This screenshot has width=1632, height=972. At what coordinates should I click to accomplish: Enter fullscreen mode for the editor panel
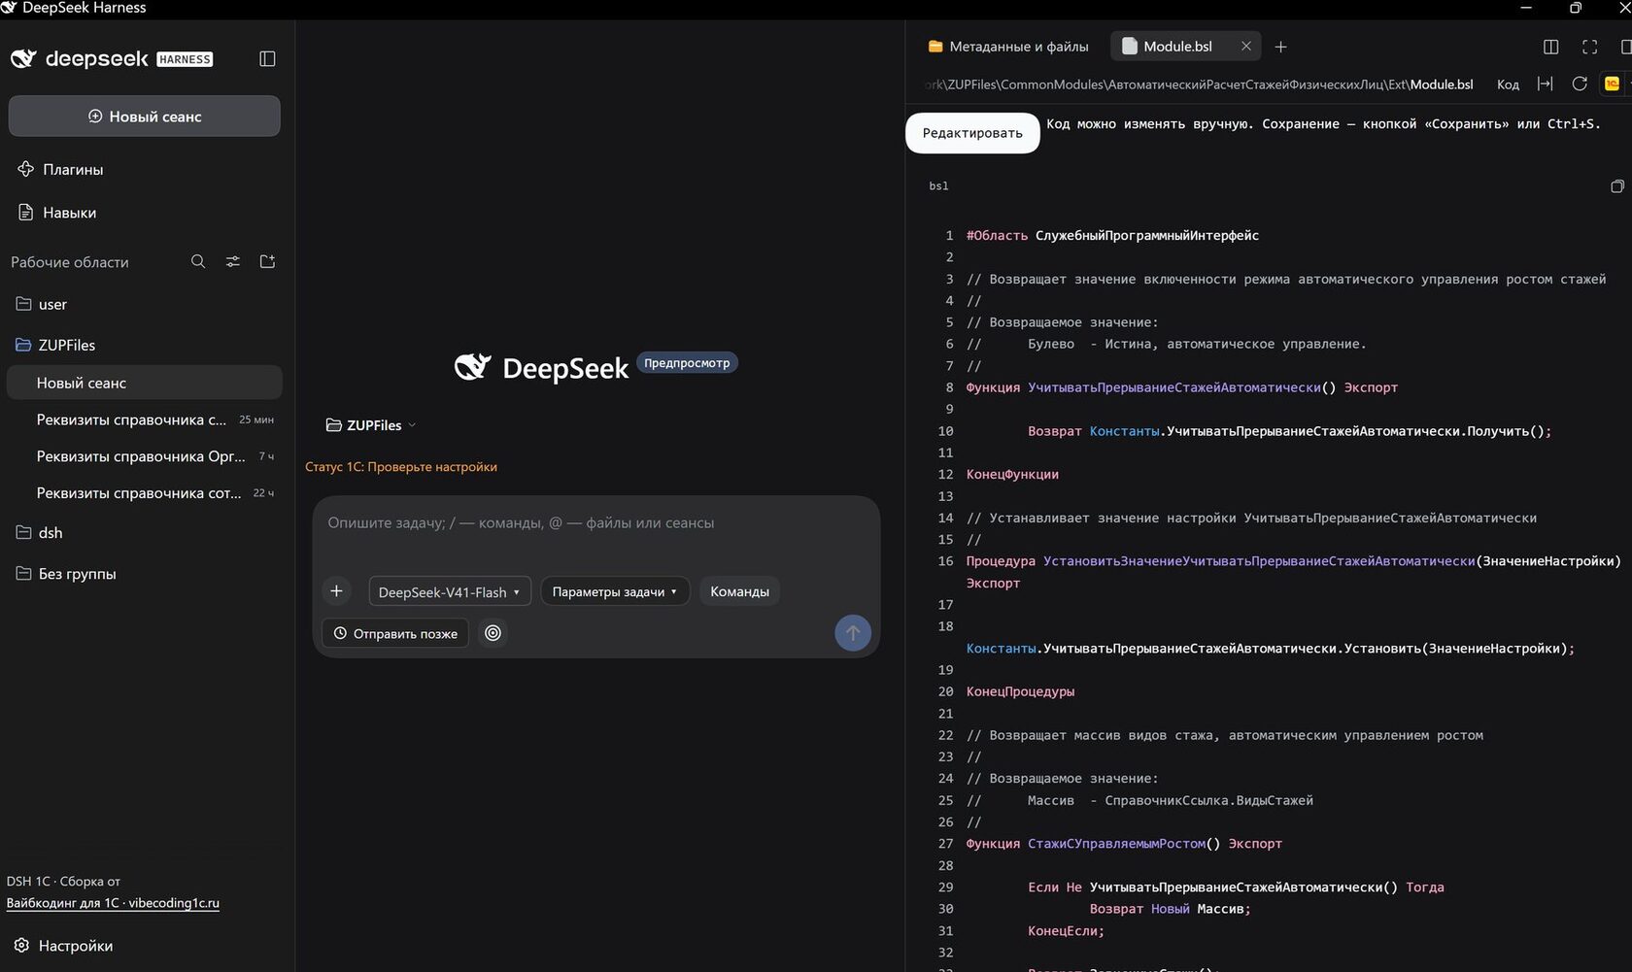(x=1589, y=47)
